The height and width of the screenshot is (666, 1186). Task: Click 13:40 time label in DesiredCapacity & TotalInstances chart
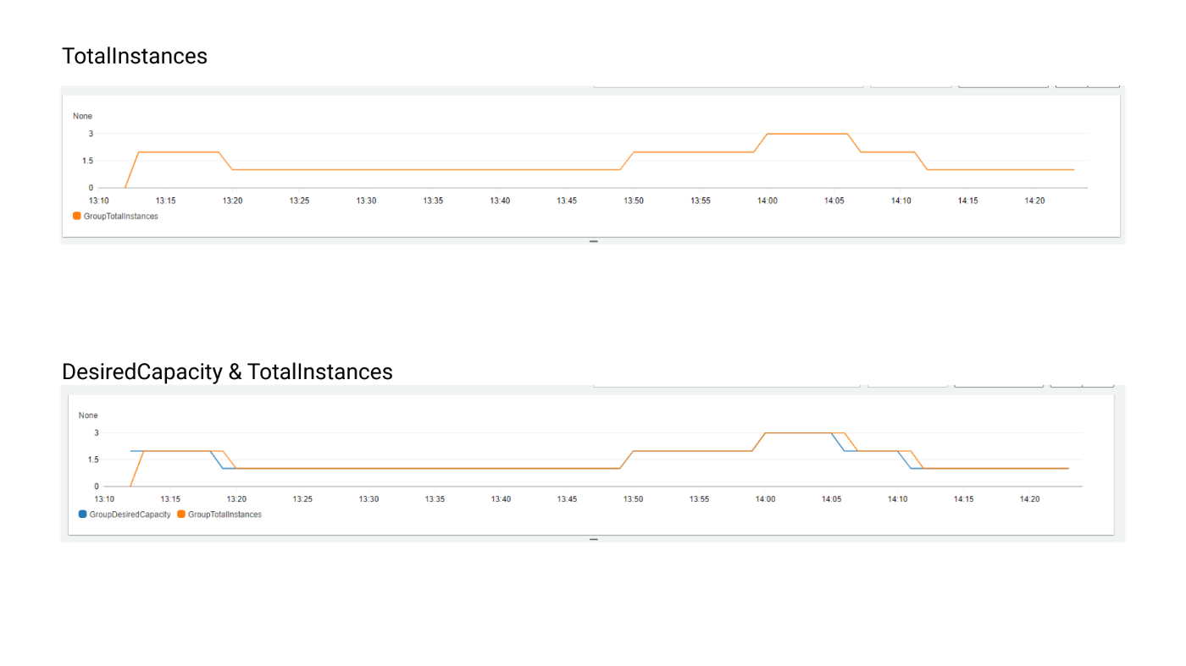pyautogui.click(x=501, y=499)
